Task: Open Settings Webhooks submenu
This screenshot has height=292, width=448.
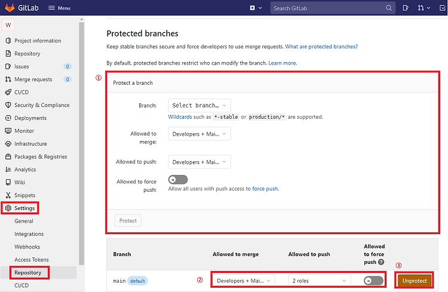Action: (27, 247)
